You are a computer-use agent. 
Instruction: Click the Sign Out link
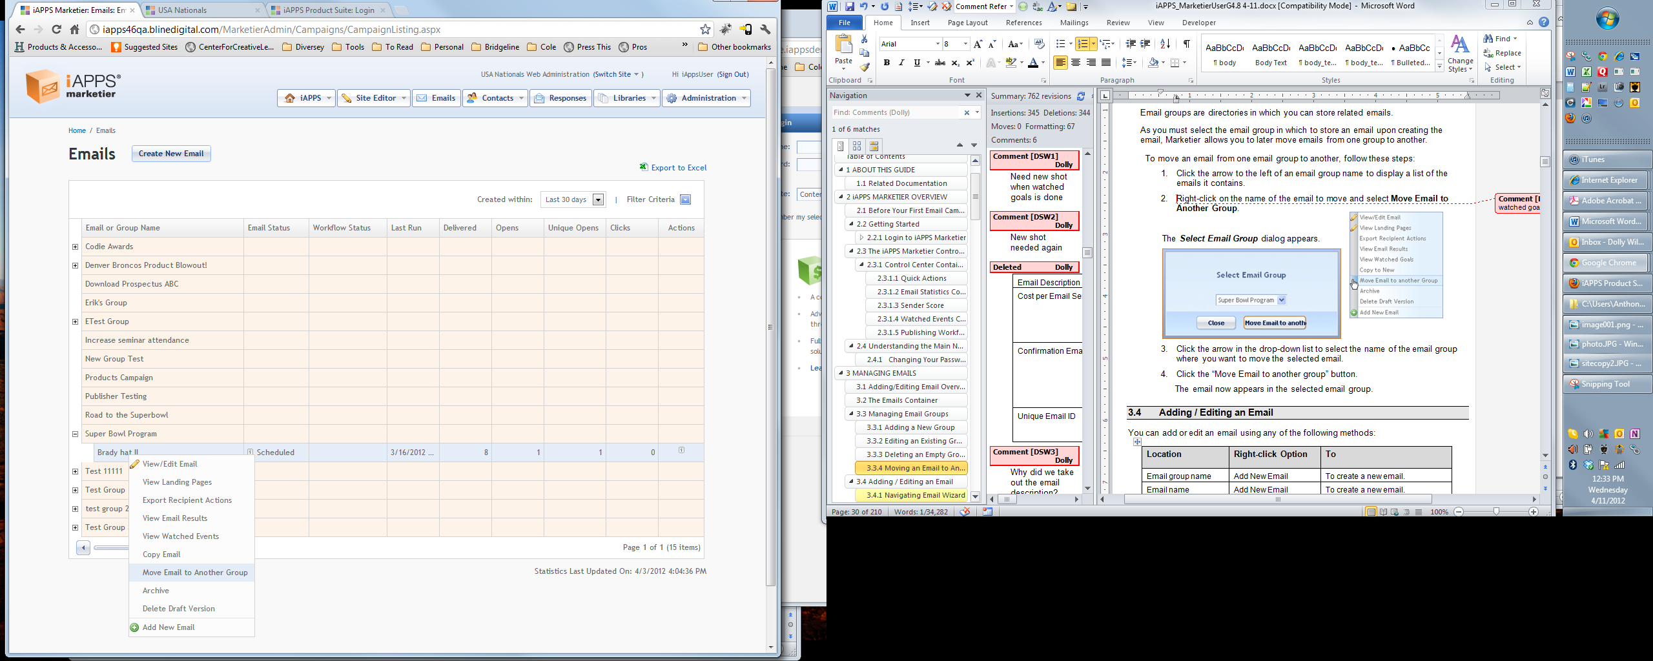733,74
